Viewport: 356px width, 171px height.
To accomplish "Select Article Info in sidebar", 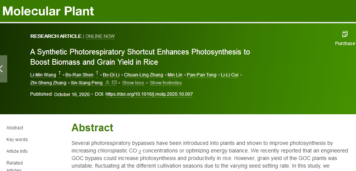I will [17, 151].
